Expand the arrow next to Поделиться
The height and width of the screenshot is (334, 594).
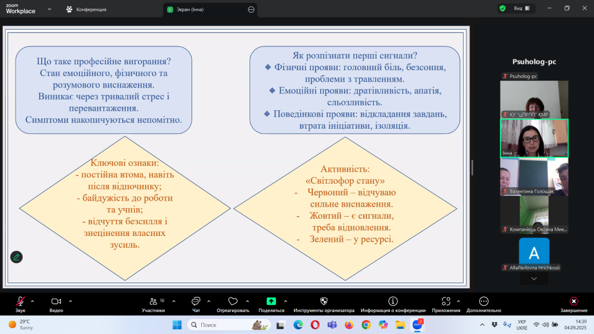[285, 302]
